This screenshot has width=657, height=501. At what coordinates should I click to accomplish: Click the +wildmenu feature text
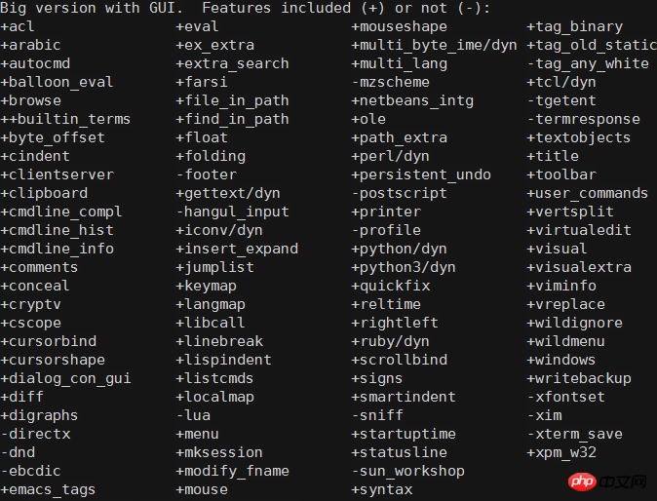pyautogui.click(x=565, y=341)
